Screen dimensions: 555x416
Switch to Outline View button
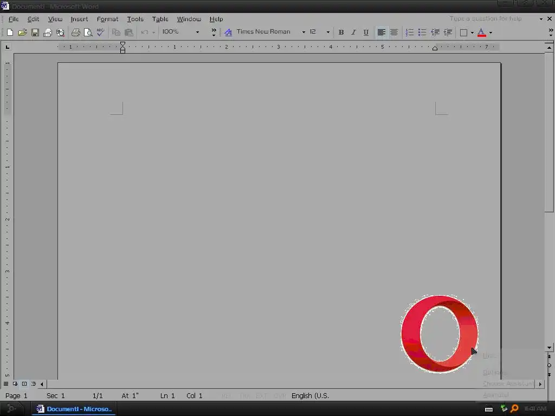tap(34, 384)
